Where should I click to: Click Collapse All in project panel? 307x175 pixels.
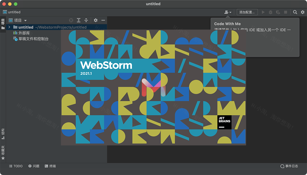coord(86,20)
